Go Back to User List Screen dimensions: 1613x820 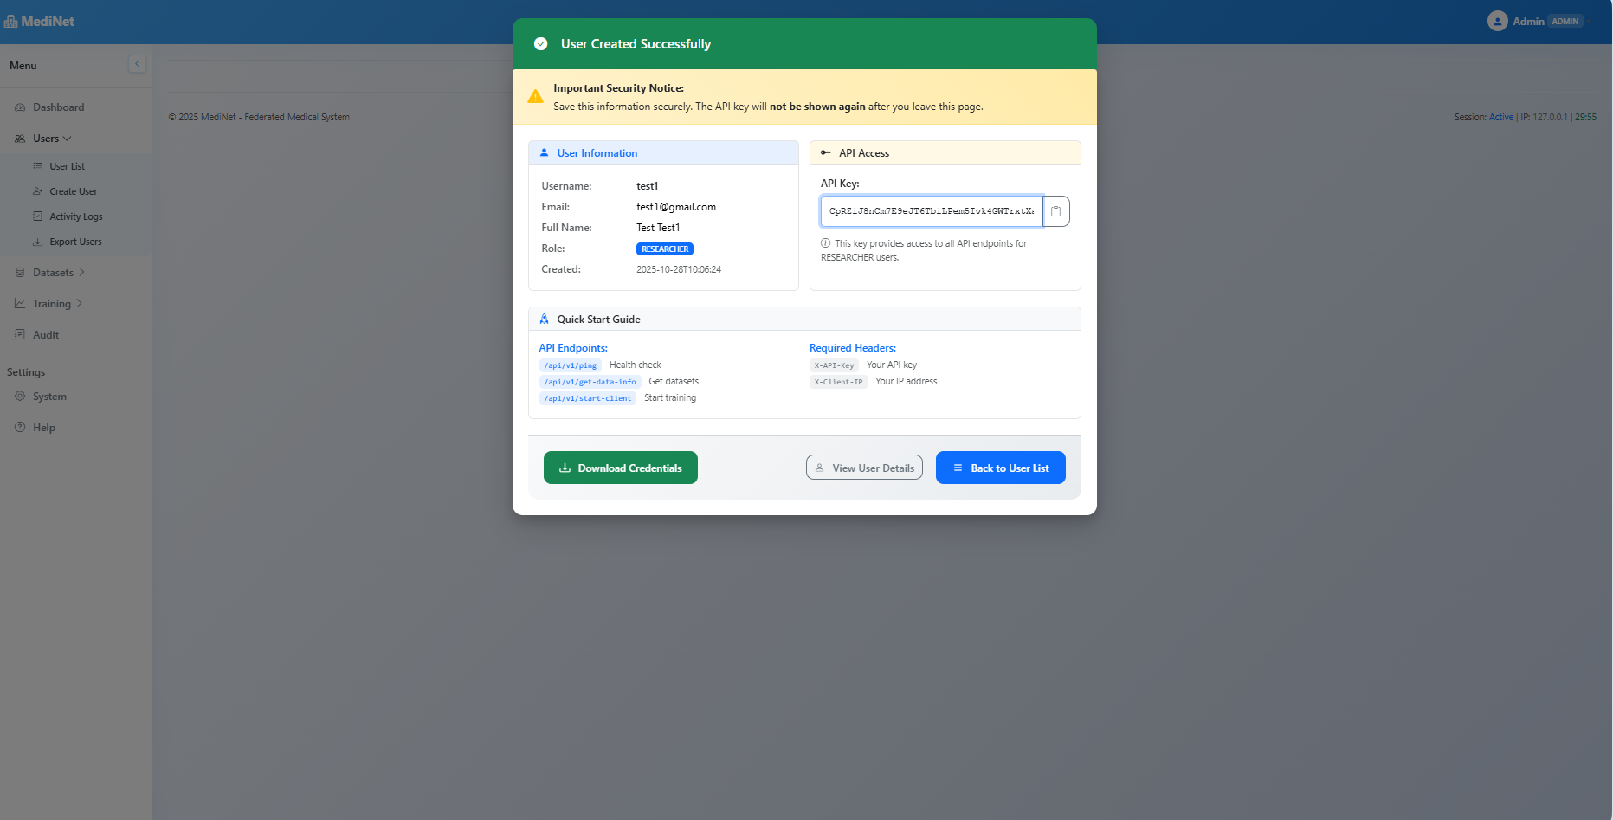1001,468
